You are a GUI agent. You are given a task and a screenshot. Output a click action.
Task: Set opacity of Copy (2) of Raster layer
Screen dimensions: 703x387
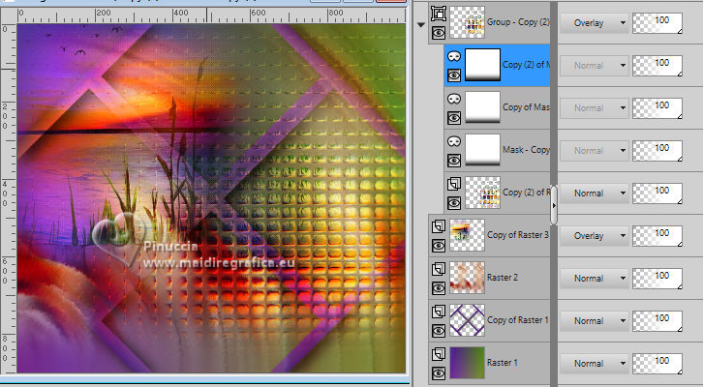click(x=657, y=193)
